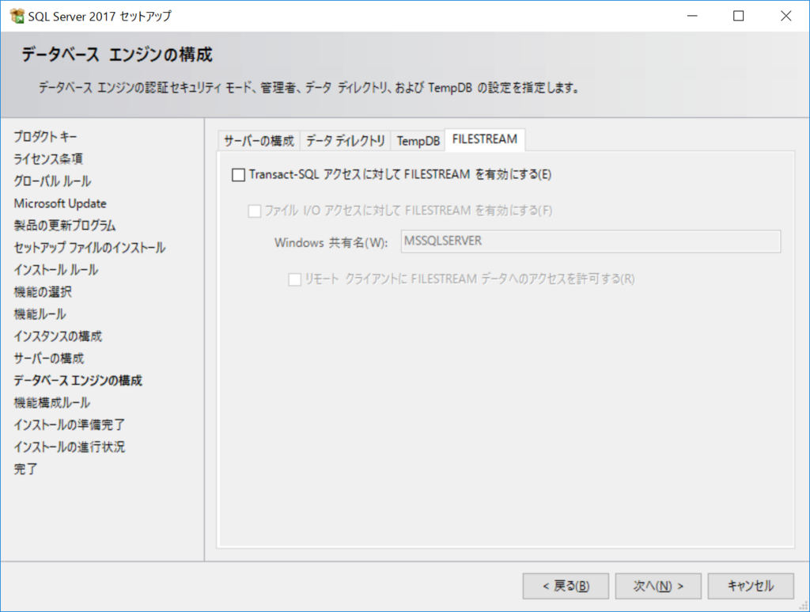
Task: Click the グローバル ルール step
Action: click(52, 181)
